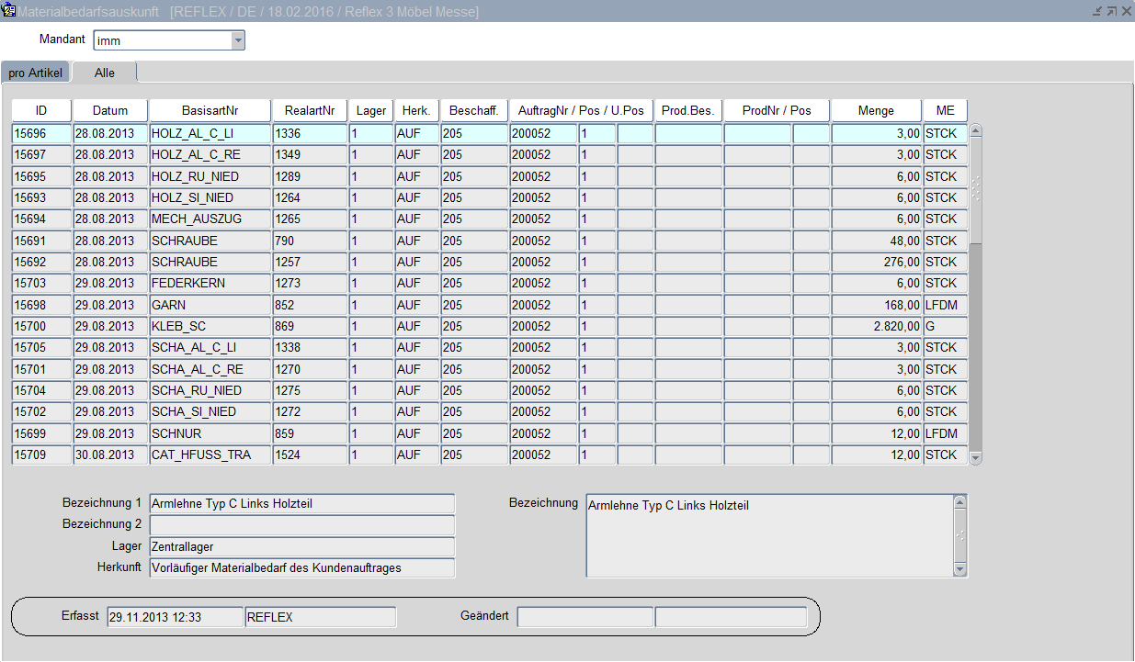This screenshot has width=1135, height=662.
Task: Select the pro Artikel tab
Action: (35, 73)
